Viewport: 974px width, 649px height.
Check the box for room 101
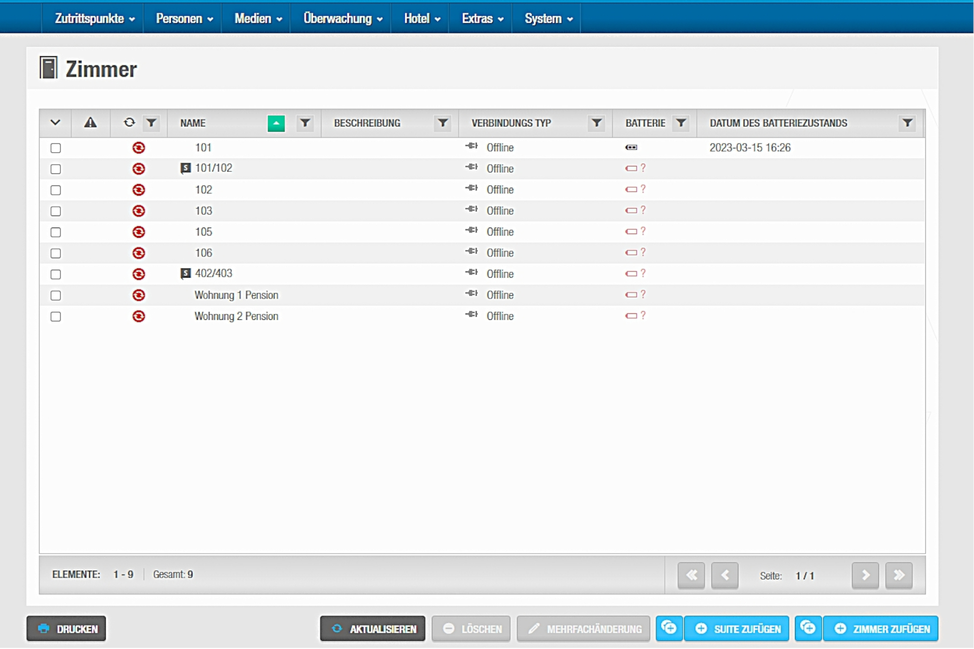tap(56, 148)
